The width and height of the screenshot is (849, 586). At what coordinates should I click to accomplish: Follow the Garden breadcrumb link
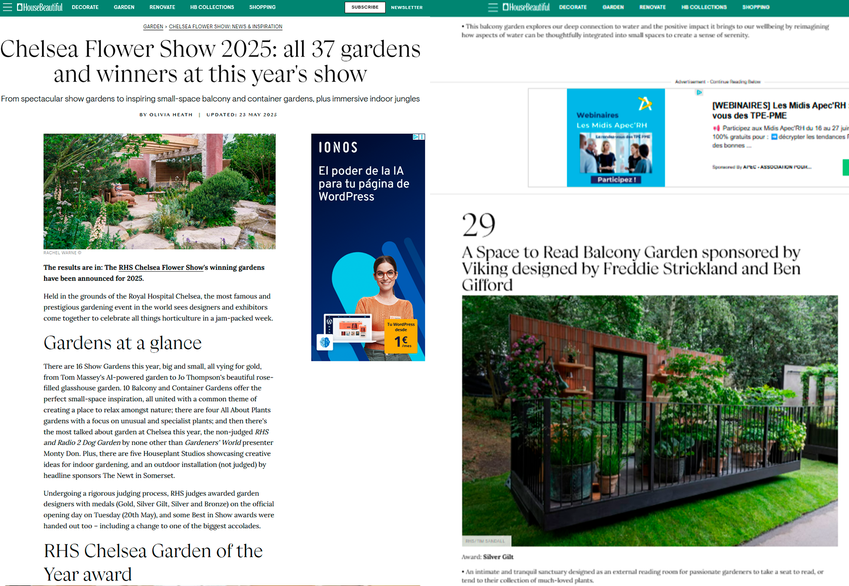(x=153, y=27)
